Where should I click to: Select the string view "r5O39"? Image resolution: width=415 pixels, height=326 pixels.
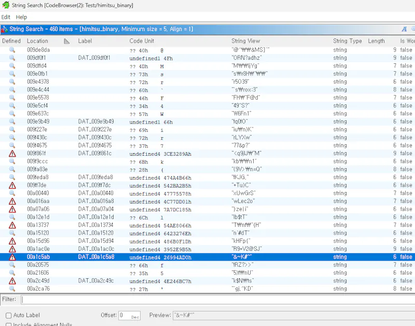pyautogui.click(x=240, y=81)
